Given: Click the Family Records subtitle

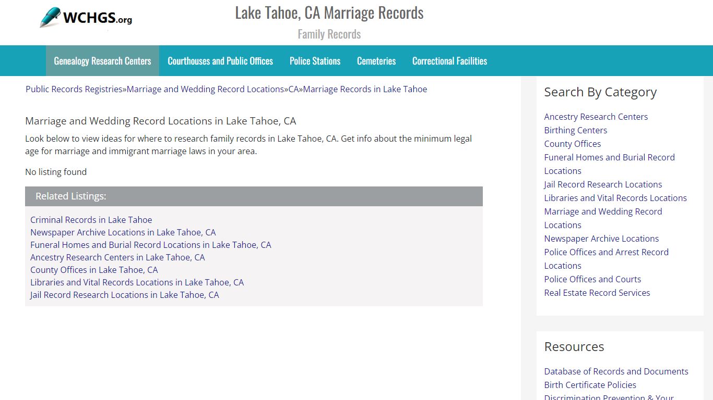Looking at the screenshot, I should tap(329, 34).
